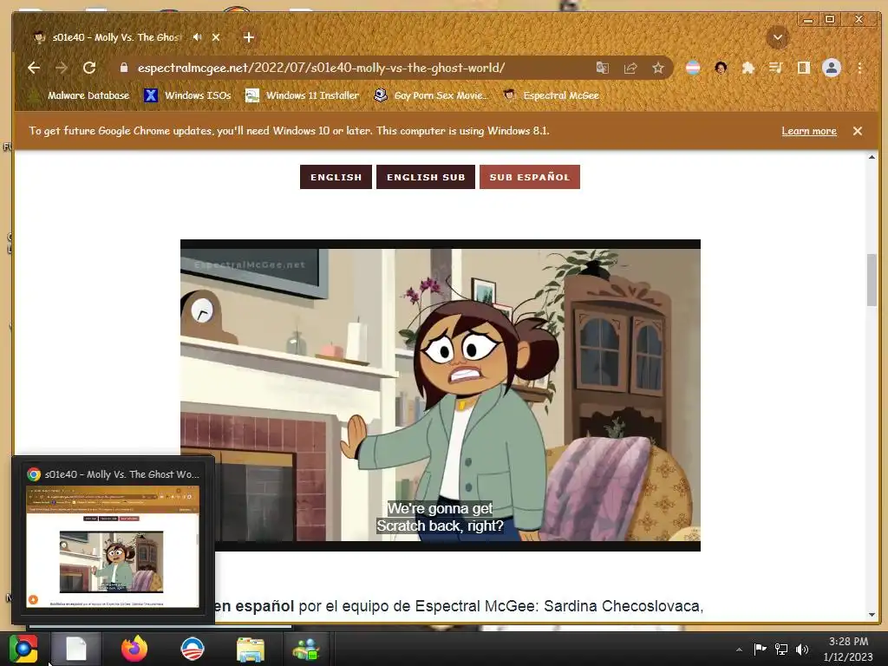Open the media controls icon

[776, 68]
